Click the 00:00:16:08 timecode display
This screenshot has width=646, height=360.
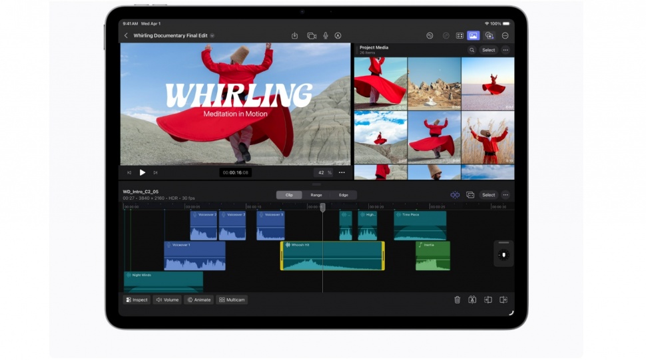pos(235,173)
